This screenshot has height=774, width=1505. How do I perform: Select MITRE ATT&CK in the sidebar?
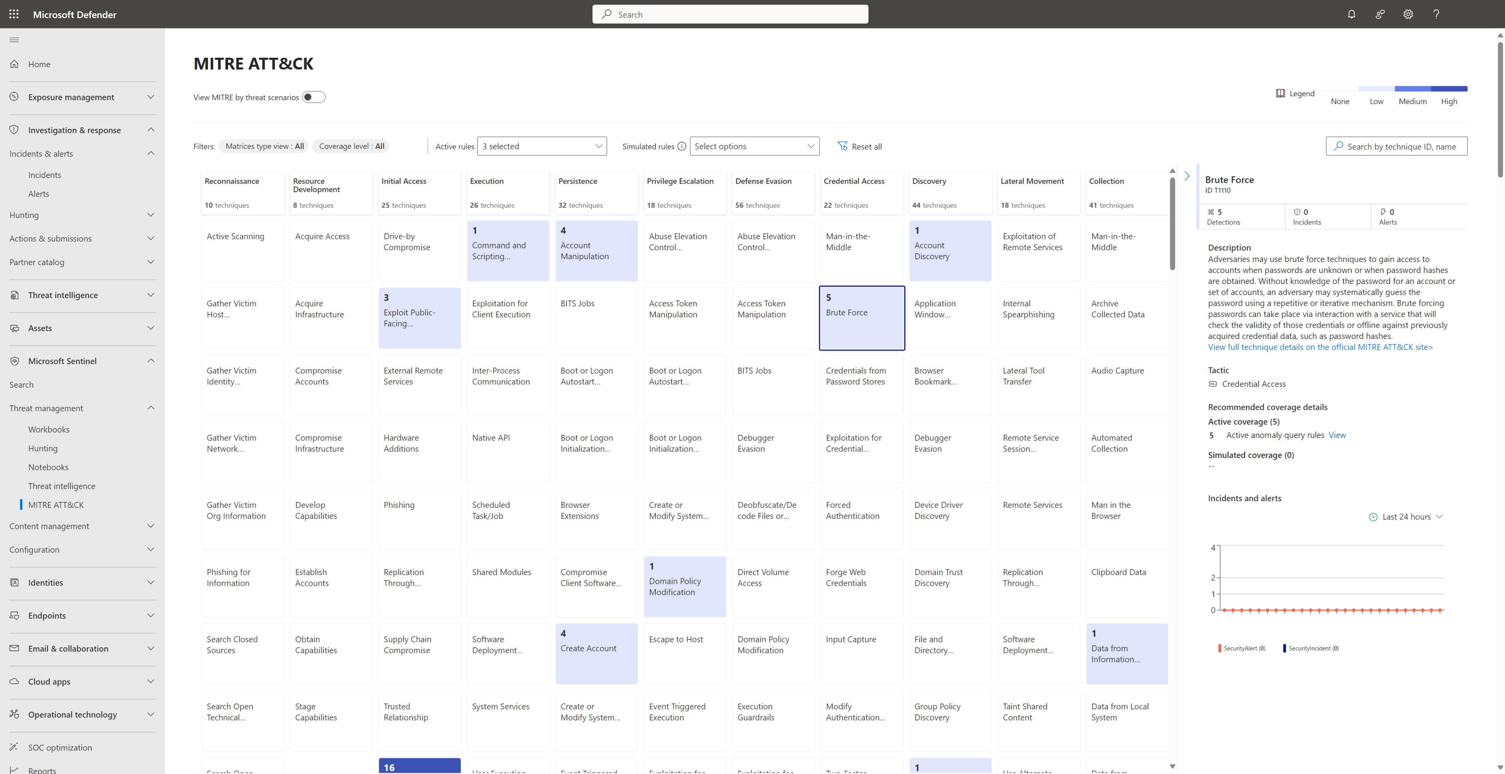click(55, 504)
